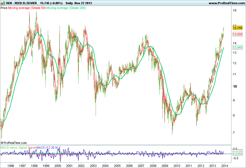Click the 13 price axis label
Image resolution: width=246 pixels, height=168 pixels.
tap(235, 53)
